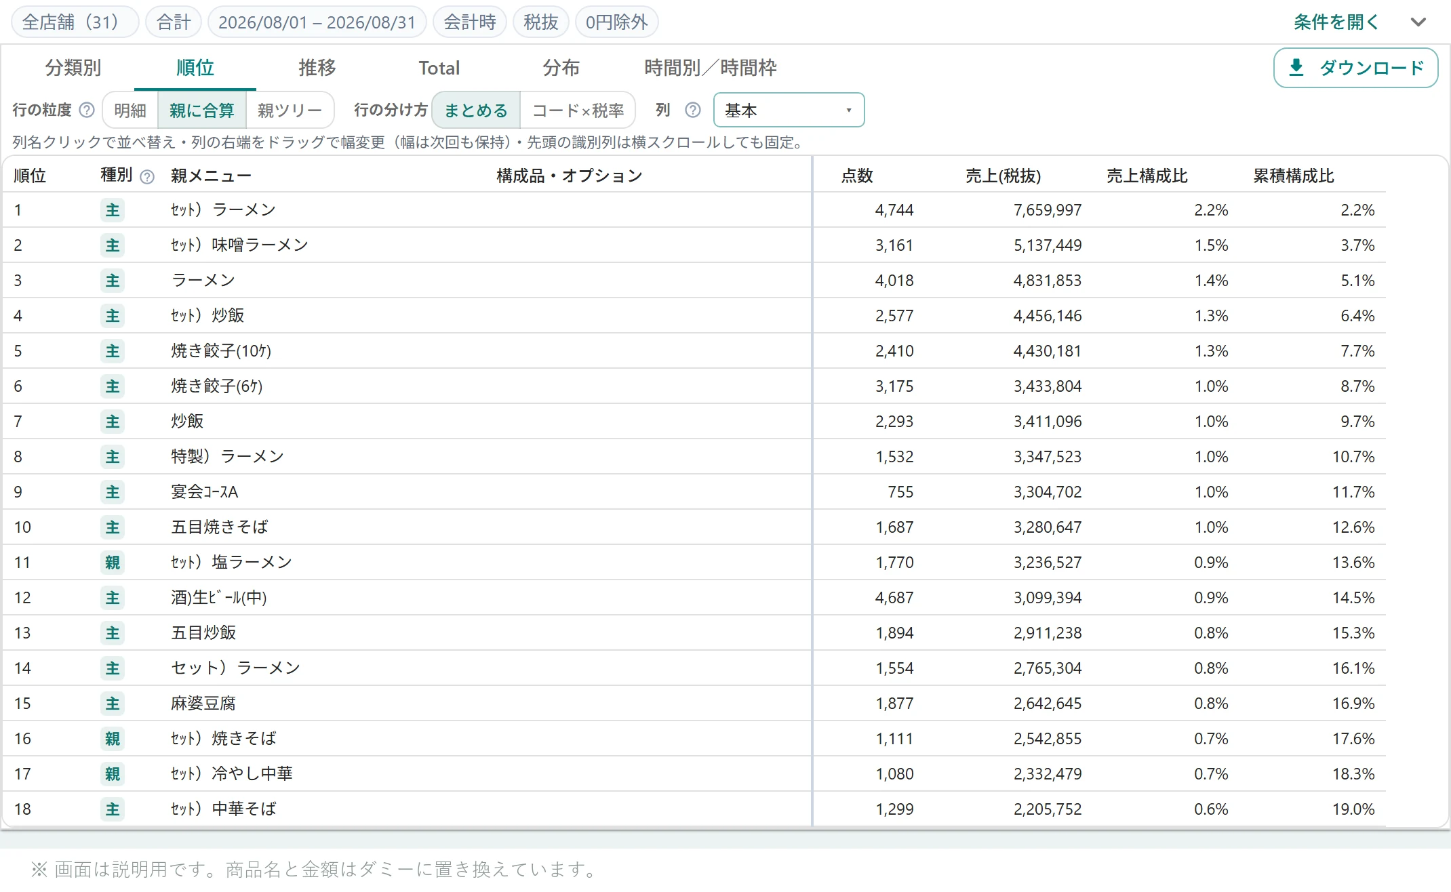The width and height of the screenshot is (1451, 892).
Task: Click the 親 badge for ｾｯﾄ）塩ラーメン
Action: pos(113,562)
